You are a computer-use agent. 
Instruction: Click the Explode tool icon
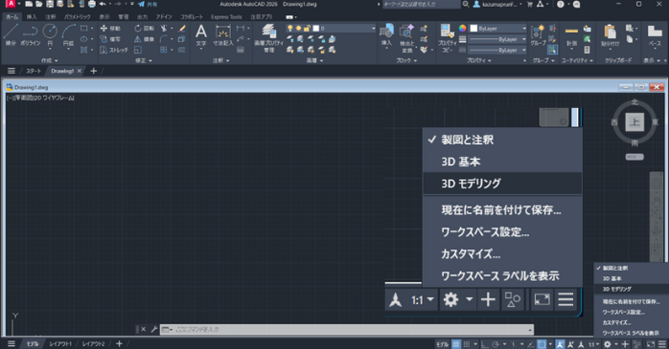182,39
